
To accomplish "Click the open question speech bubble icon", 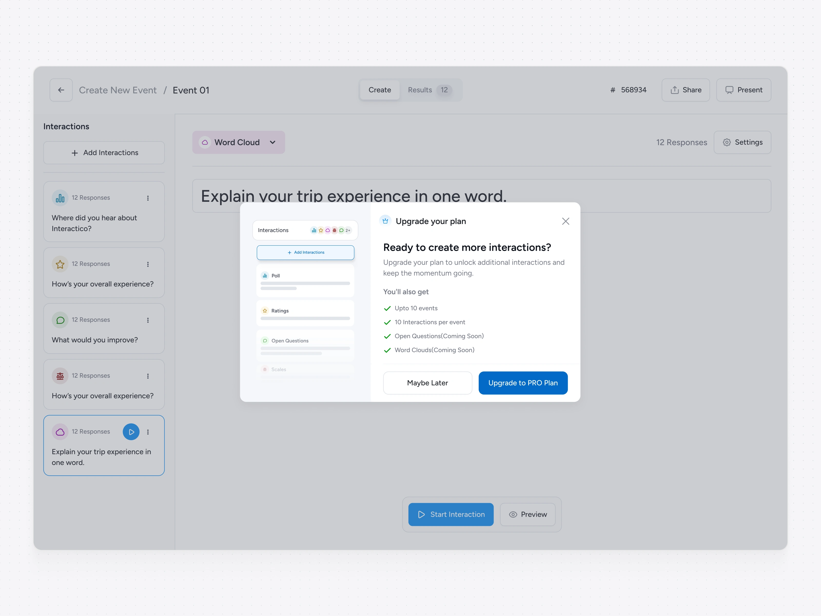I will [60, 320].
